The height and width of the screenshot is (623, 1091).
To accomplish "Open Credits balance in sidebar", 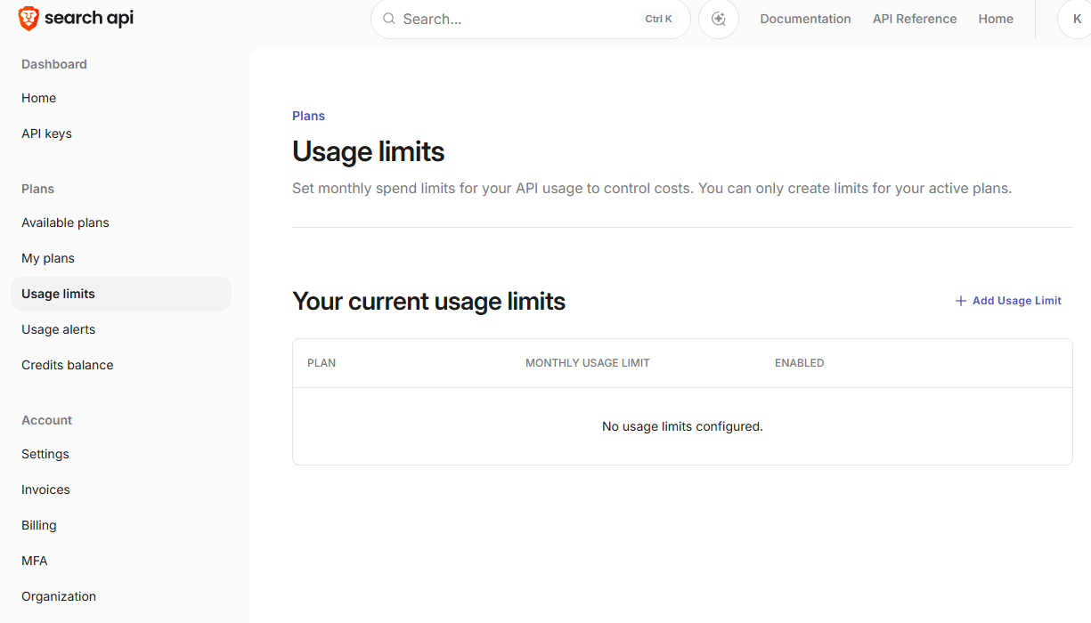I will [x=68, y=365].
